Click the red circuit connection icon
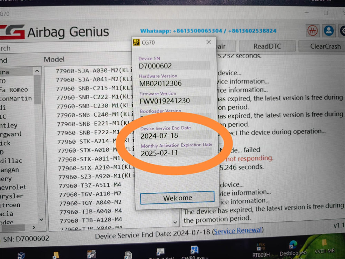345x259 pixels. pos(313,31)
